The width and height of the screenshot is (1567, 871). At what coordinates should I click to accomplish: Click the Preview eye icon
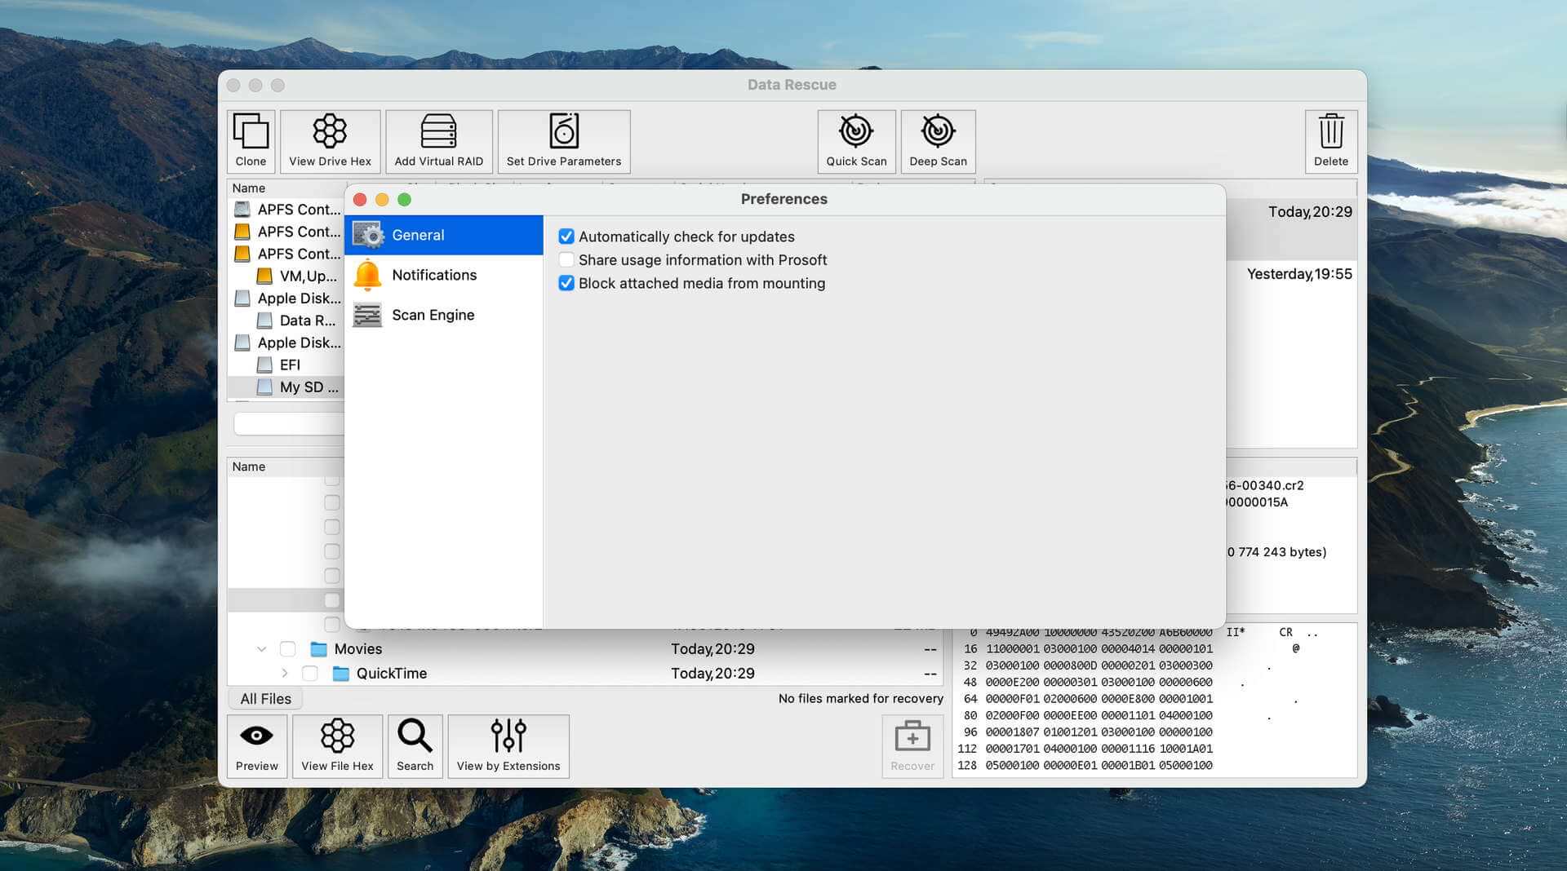pos(257,745)
